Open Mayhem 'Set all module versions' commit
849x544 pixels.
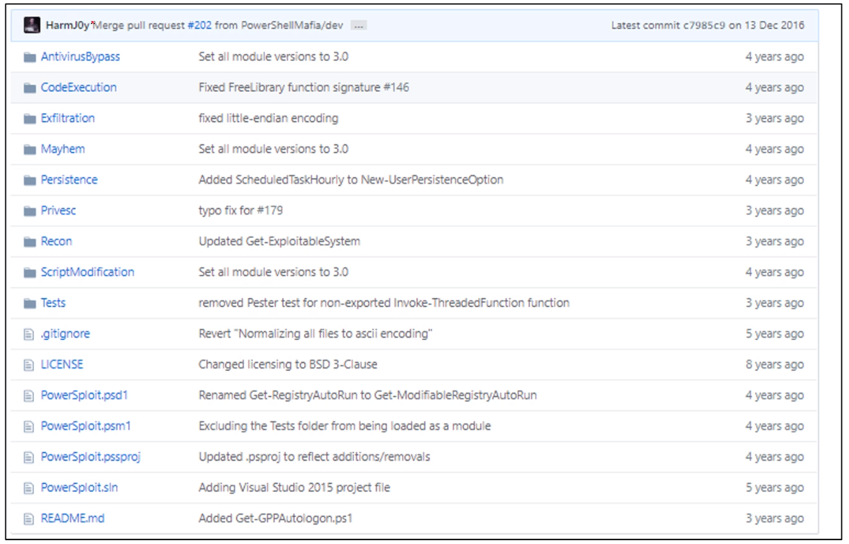click(x=273, y=150)
